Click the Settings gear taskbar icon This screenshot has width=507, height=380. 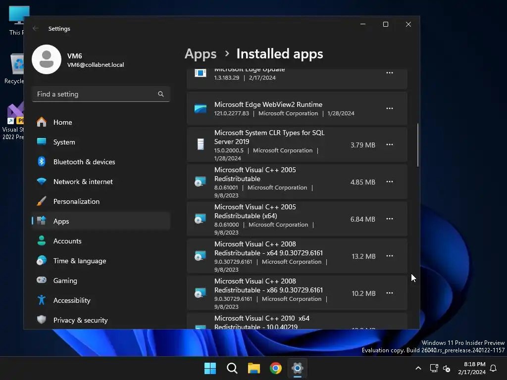click(x=298, y=368)
